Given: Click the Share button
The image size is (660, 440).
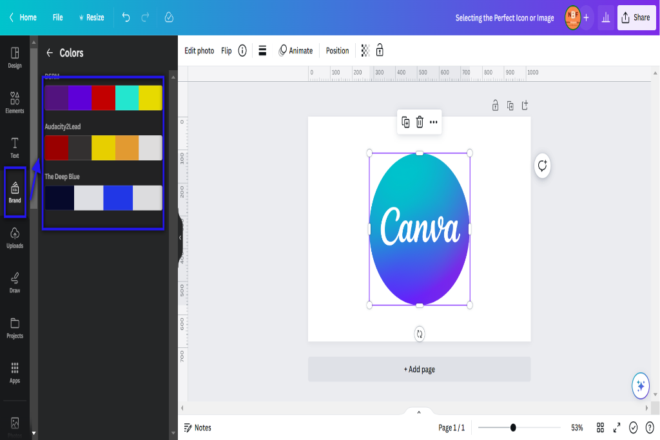Looking at the screenshot, I should pyautogui.click(x=636, y=17).
